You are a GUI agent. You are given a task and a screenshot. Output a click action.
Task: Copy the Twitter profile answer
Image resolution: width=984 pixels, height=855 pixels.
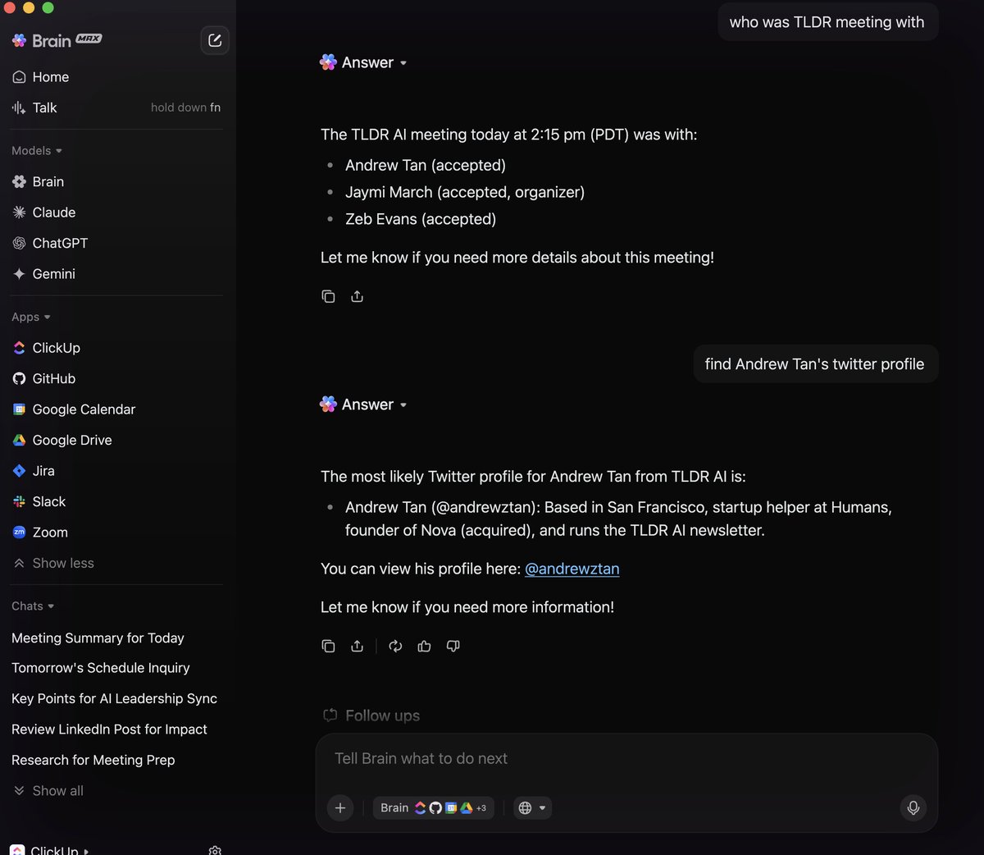[x=328, y=647]
